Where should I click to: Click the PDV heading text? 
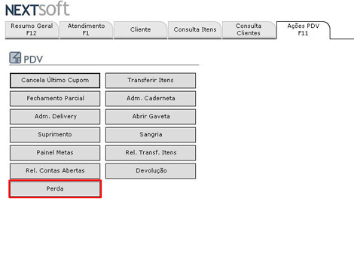33,60
